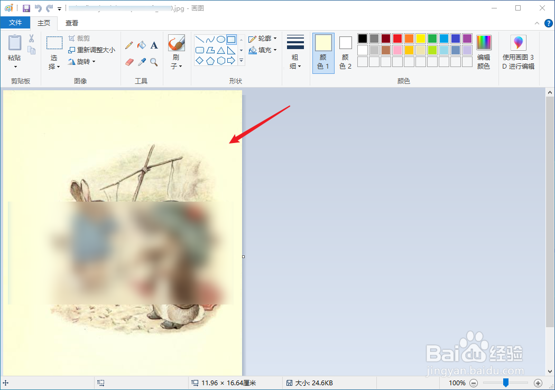
Task: Click Redo in quick access toolbar
Action: pos(50,8)
